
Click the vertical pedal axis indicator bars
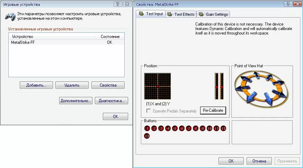click(219, 86)
